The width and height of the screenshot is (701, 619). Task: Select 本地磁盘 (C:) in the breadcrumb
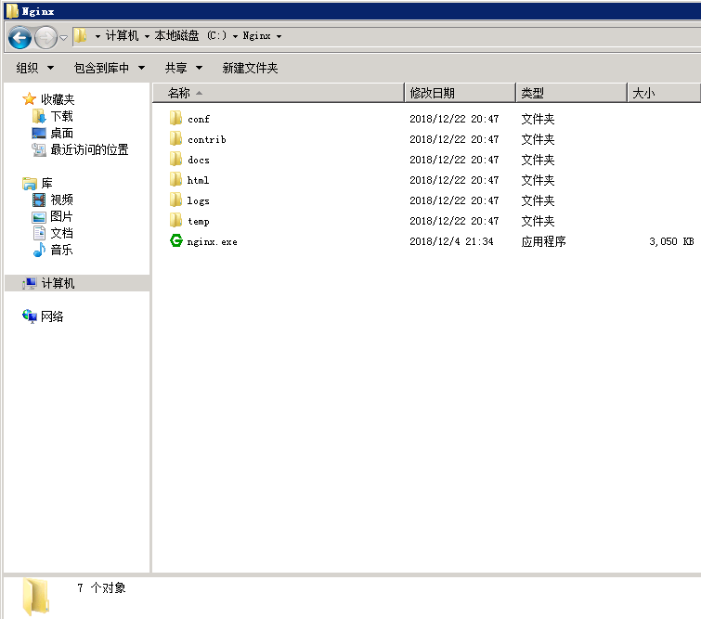(190, 36)
